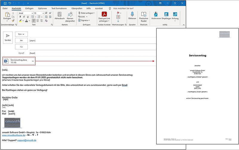Screen dimensions: 239x150
Task: Toggle bold (F) formatting
Action: pyautogui.click(x=20, y=17)
